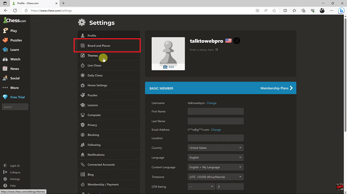Open browser Settings and more menu

click(332, 10)
